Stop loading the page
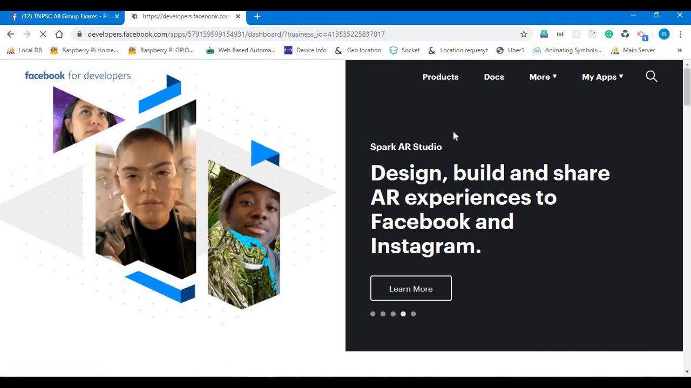This screenshot has width=691, height=388. pos(43,34)
